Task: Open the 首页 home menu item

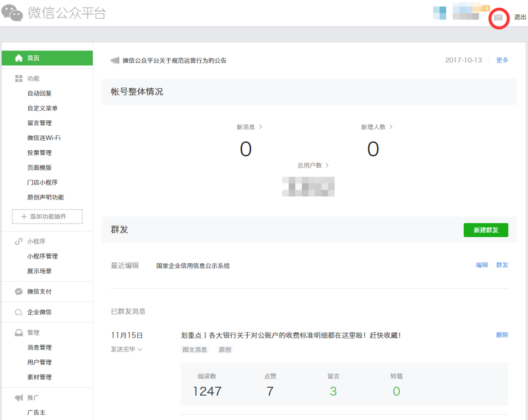Action: (x=47, y=58)
